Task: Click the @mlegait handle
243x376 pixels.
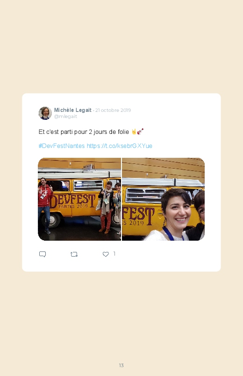Action: [x=65, y=116]
